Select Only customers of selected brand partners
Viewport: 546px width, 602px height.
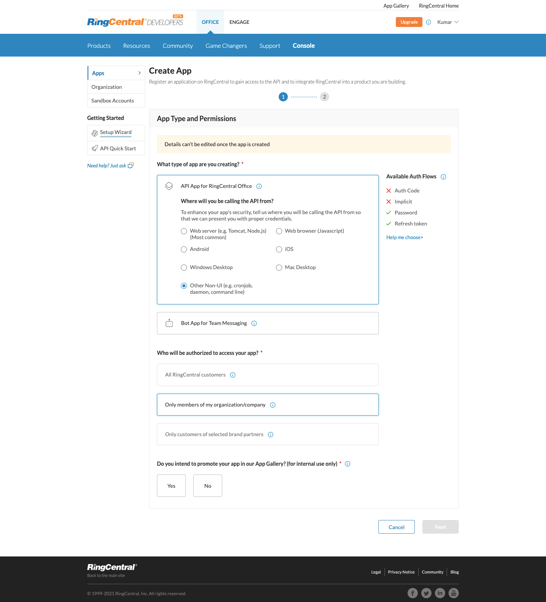click(x=268, y=434)
